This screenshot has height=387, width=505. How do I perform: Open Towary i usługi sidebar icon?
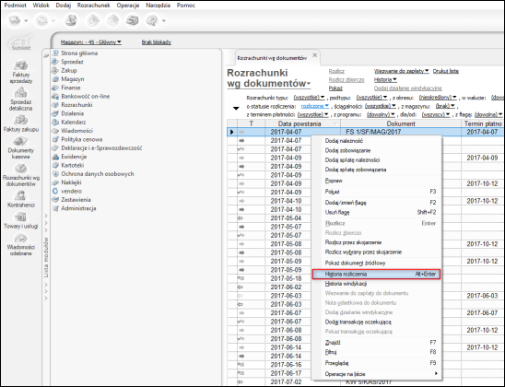[21, 220]
